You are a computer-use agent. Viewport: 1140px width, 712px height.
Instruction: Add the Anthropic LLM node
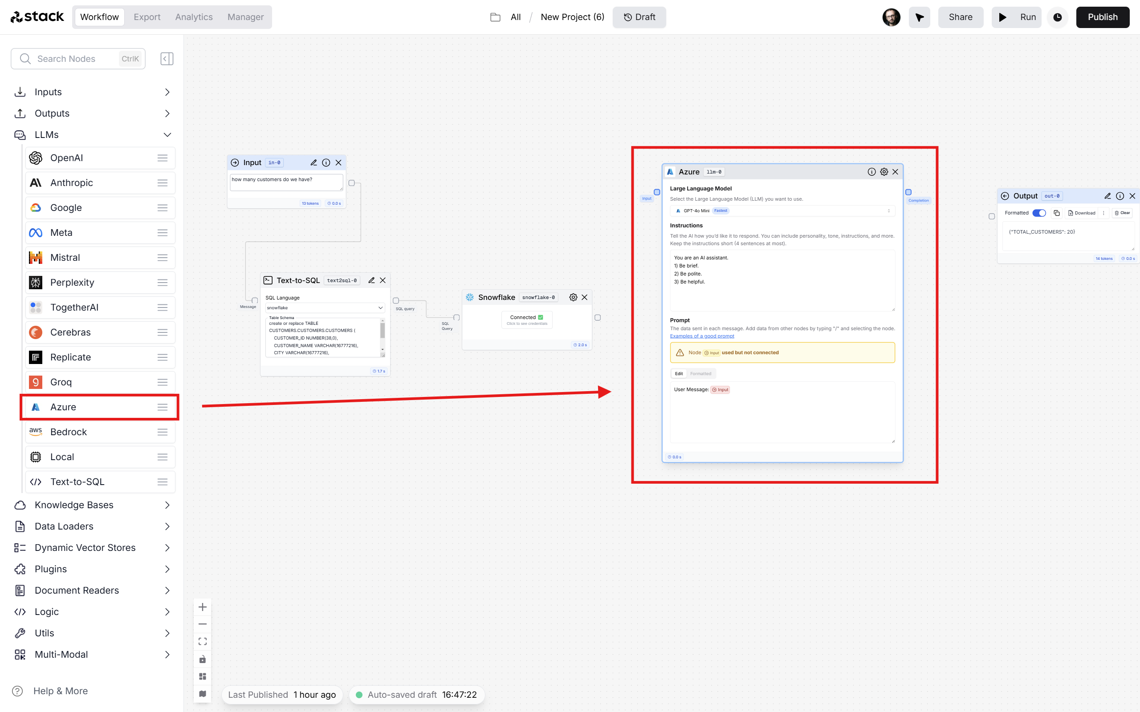pyautogui.click(x=100, y=183)
